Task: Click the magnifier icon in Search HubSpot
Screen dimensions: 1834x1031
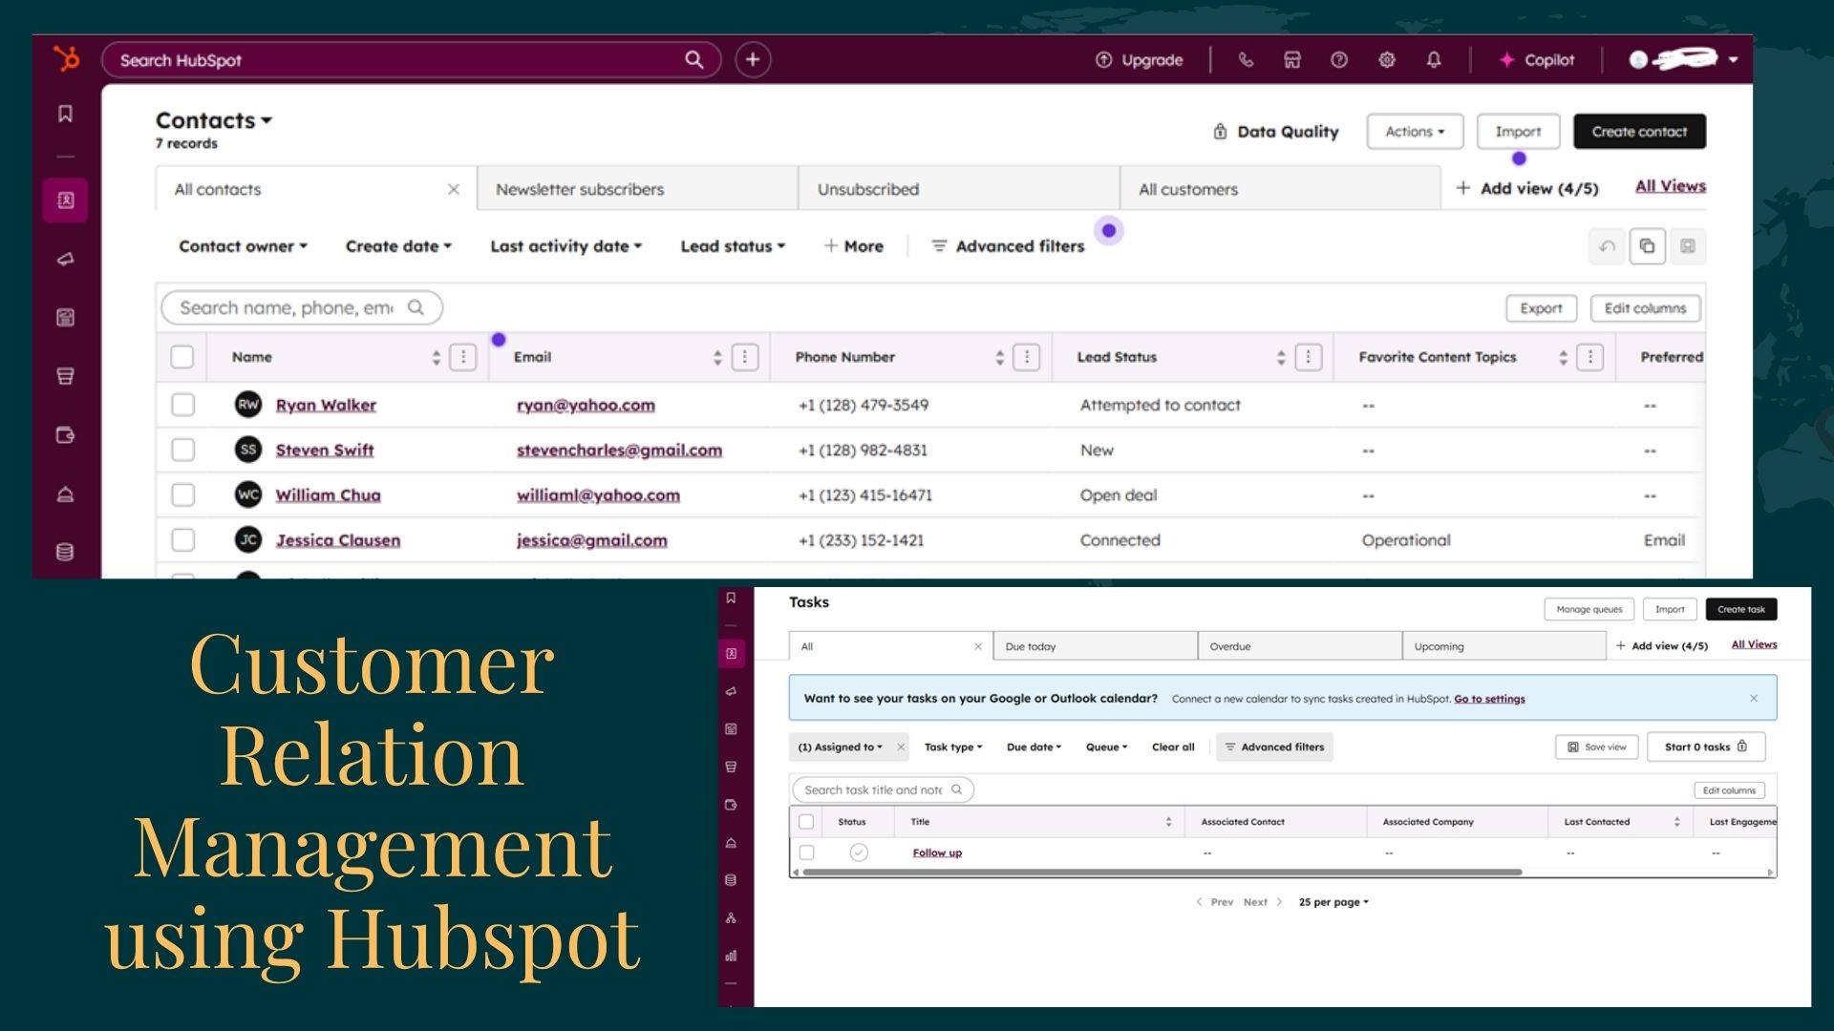Action: [x=694, y=60]
